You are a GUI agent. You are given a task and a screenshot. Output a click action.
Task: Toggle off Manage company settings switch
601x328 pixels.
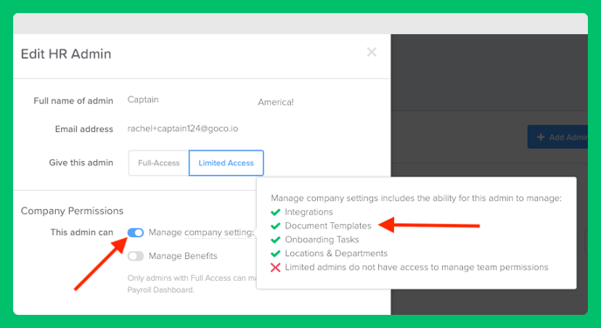(135, 233)
